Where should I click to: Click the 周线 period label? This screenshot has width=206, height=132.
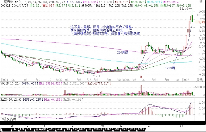point(200,80)
